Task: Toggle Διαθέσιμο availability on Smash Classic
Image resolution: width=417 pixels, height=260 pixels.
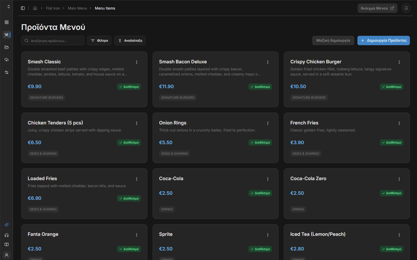Action: [129, 87]
